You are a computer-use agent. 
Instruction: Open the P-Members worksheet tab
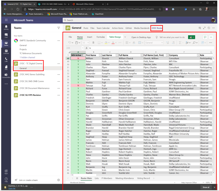click(x=107, y=178)
